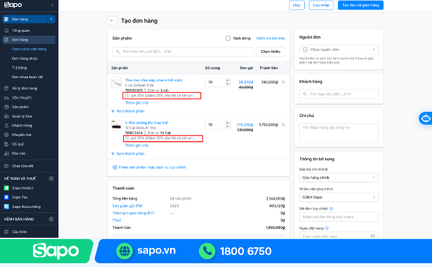The image size is (432, 267).
Task: Click the Ghi chú text area
Action: coord(339,133)
